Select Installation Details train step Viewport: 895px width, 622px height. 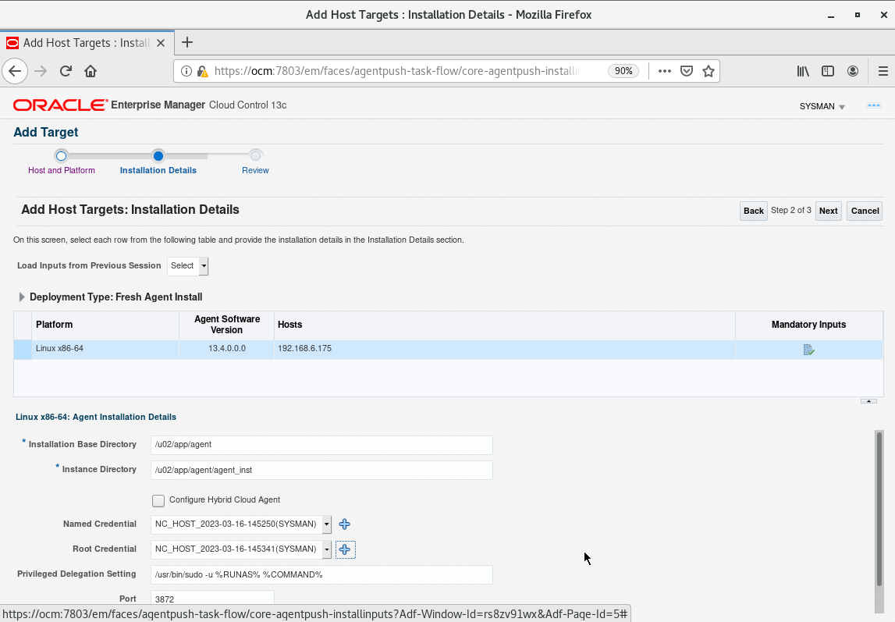click(x=158, y=171)
